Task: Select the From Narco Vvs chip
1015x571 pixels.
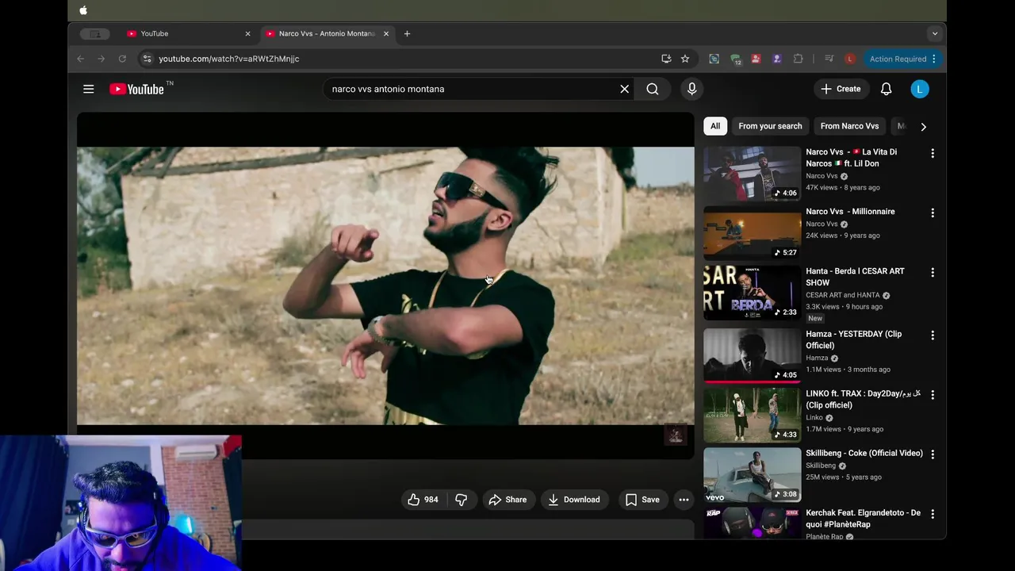Action: 849,126
